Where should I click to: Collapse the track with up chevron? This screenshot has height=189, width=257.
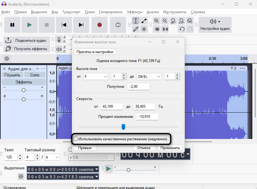pyautogui.click(x=38, y=69)
